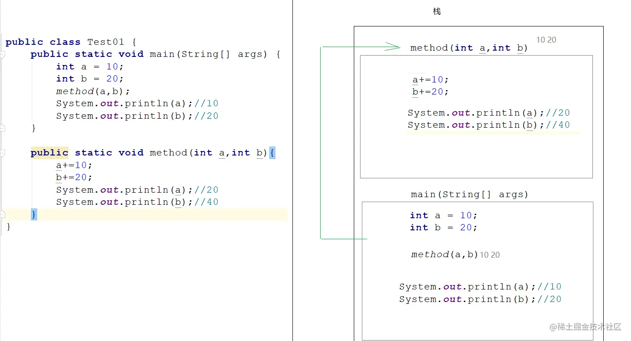
Task: Click the 'public class Test01 {' line in the editor
Action: point(71,42)
